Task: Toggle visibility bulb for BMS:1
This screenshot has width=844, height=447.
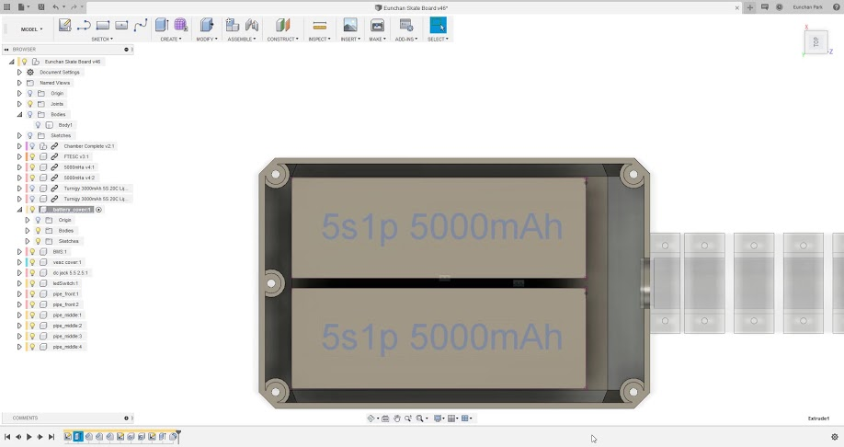Action: click(x=32, y=251)
